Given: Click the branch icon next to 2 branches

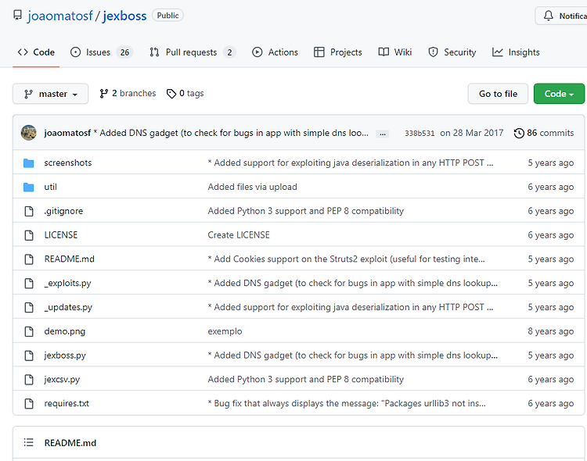Looking at the screenshot, I should click(103, 94).
